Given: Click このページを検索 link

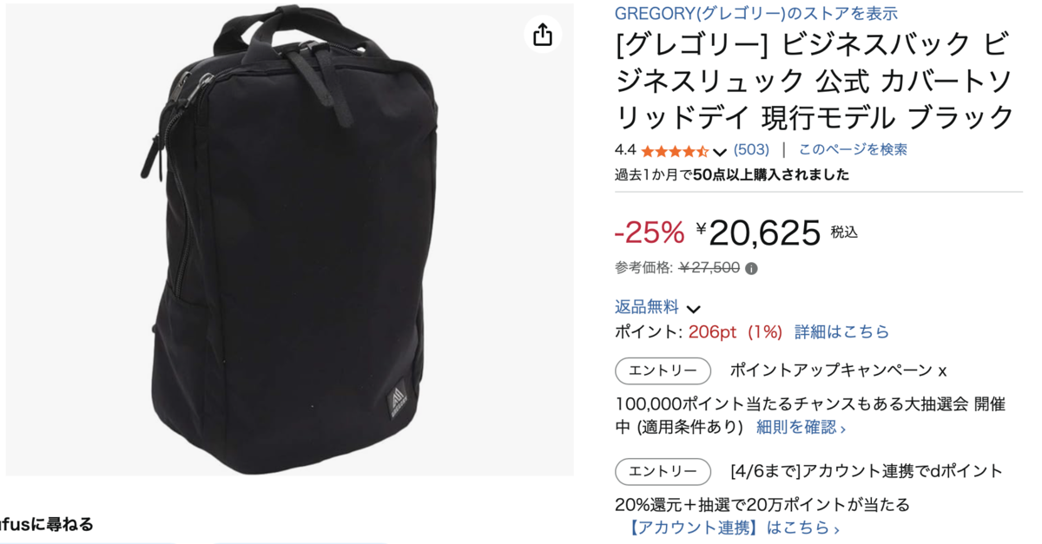Looking at the screenshot, I should click(853, 149).
